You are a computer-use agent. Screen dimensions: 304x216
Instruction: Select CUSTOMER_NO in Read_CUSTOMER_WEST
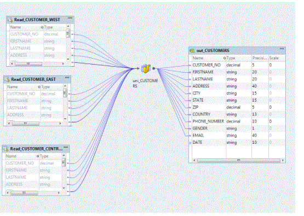(24, 34)
